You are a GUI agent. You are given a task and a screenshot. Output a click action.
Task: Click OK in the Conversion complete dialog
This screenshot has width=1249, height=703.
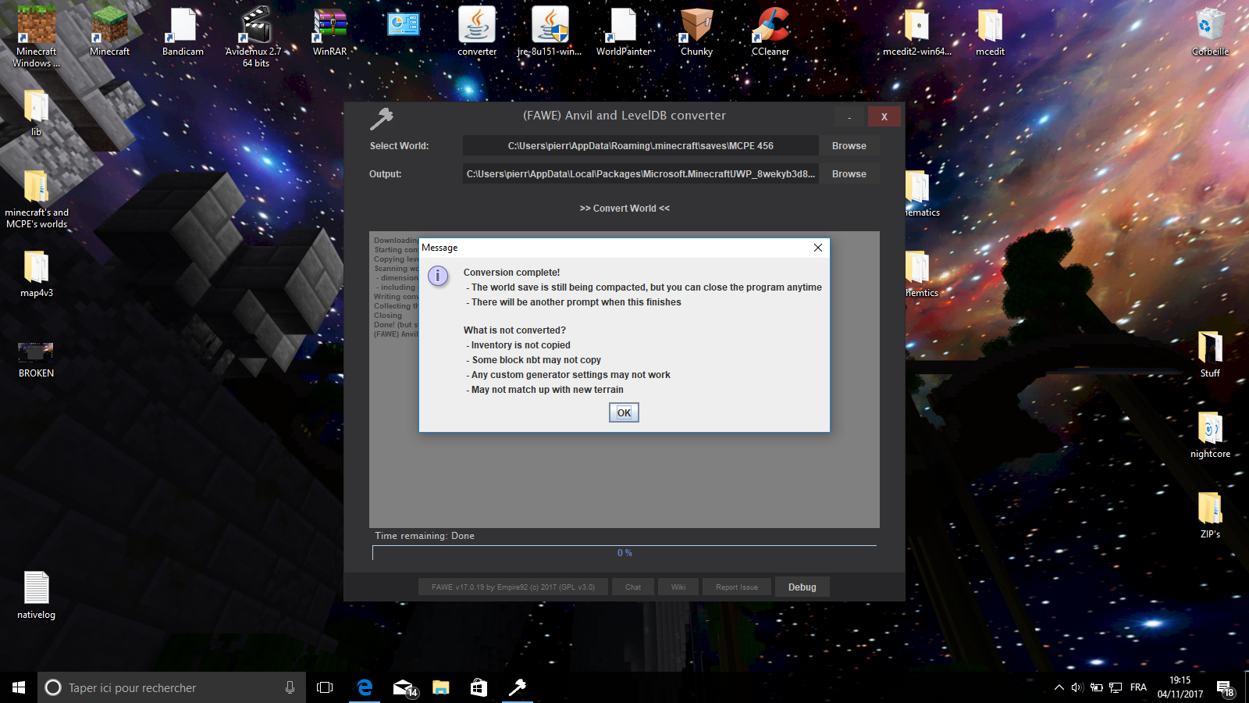coord(624,412)
